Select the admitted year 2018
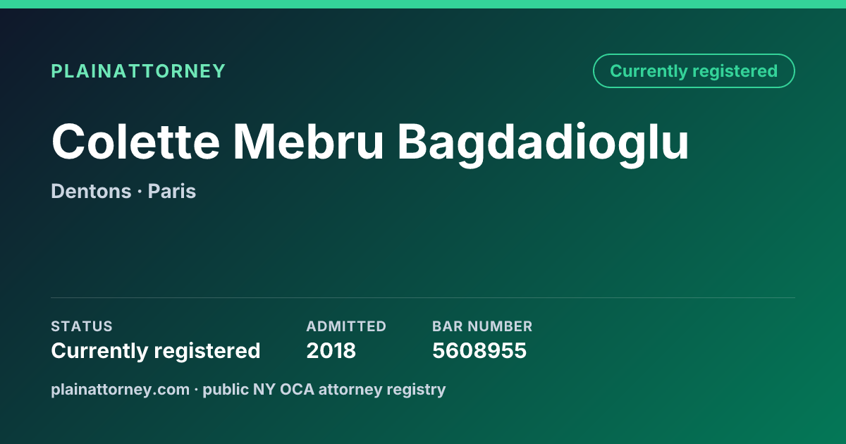 (x=331, y=351)
